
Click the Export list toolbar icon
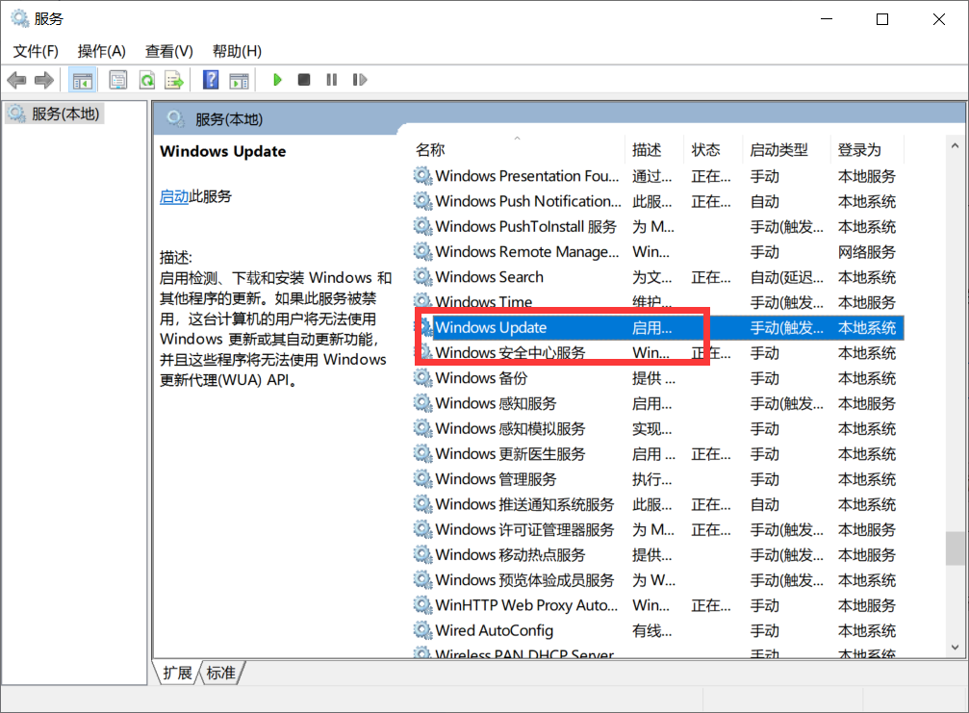pos(174,80)
